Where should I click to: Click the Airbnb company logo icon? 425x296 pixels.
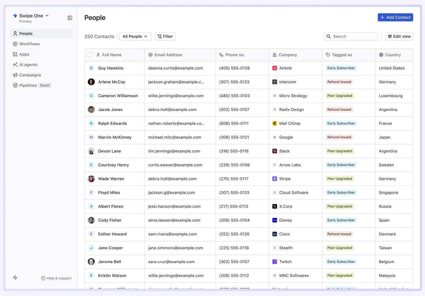(275, 68)
